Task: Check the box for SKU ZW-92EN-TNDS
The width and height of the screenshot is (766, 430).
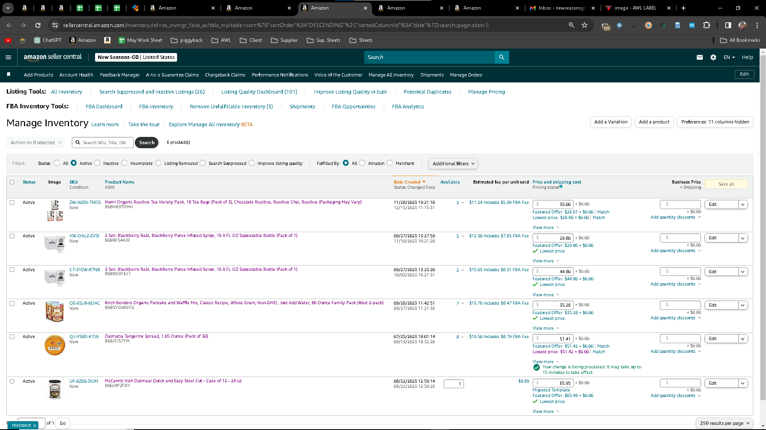Action: click(12, 203)
